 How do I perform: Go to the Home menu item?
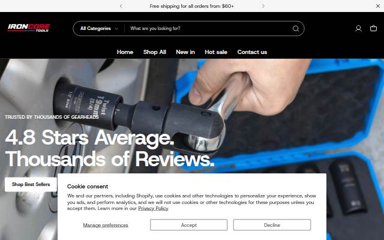tap(125, 52)
